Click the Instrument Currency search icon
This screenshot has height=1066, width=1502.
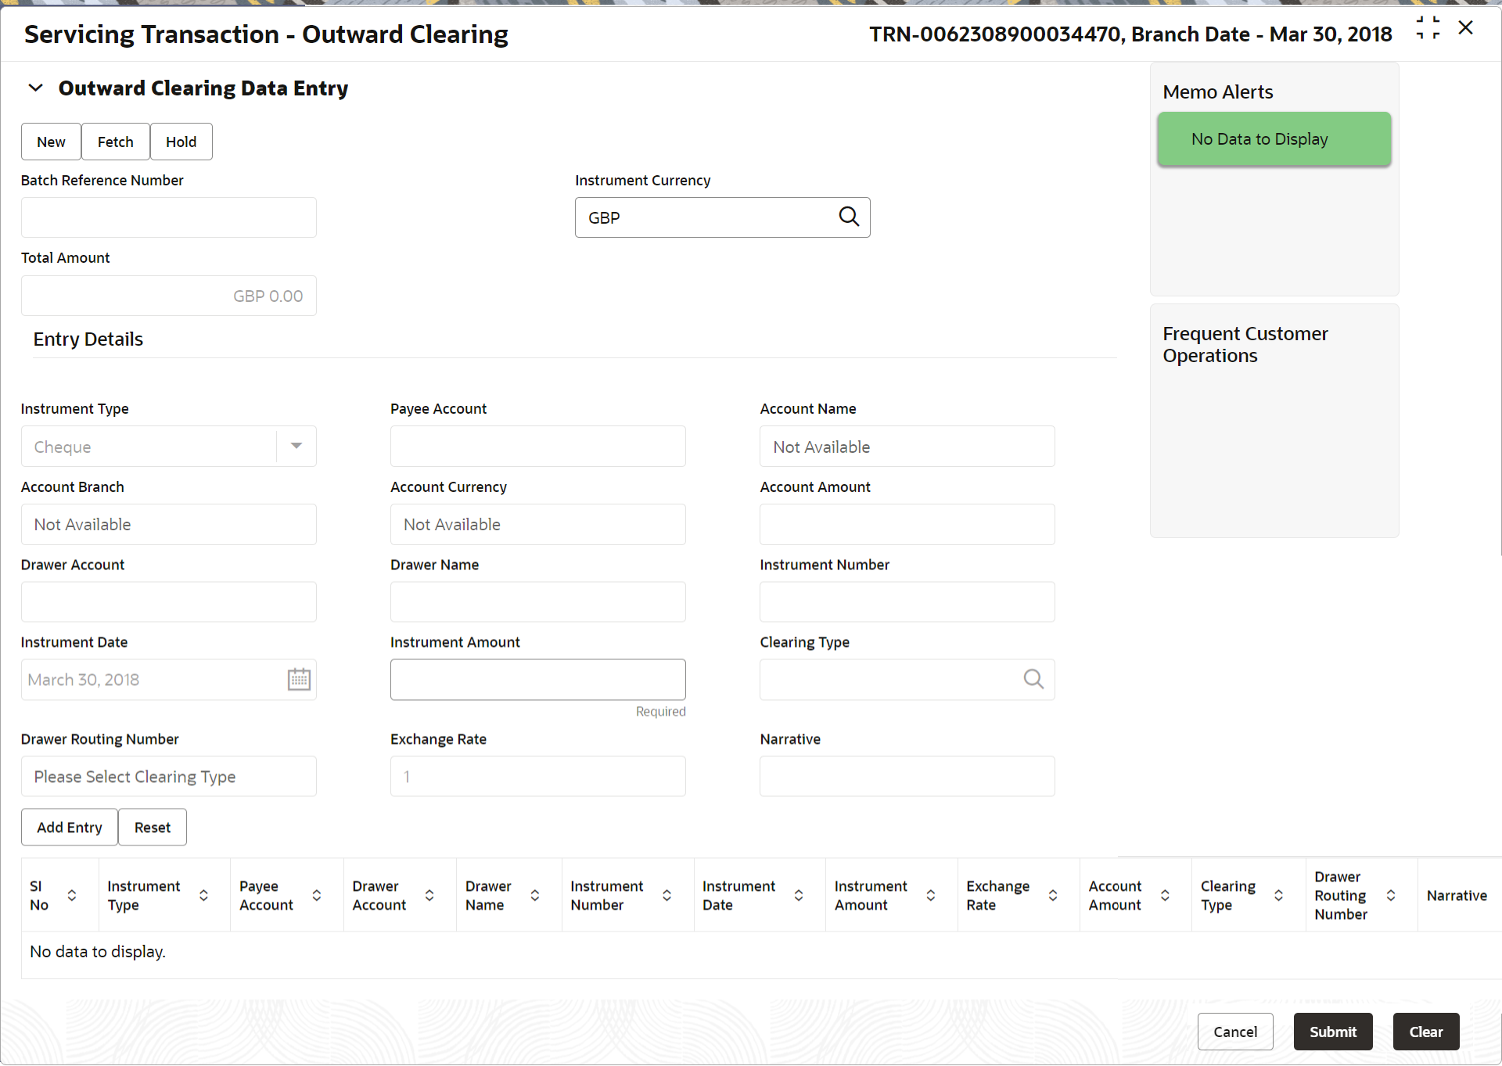[x=849, y=217]
